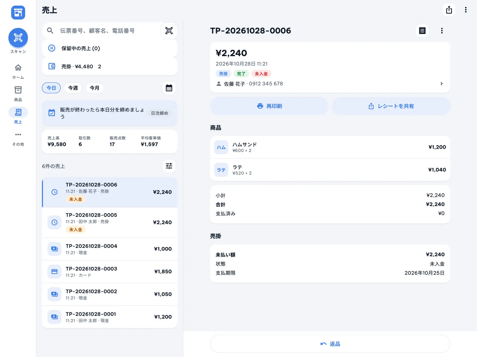Expand customer 佐藤 花子 details chevron
The image size is (477, 357).
[441, 84]
